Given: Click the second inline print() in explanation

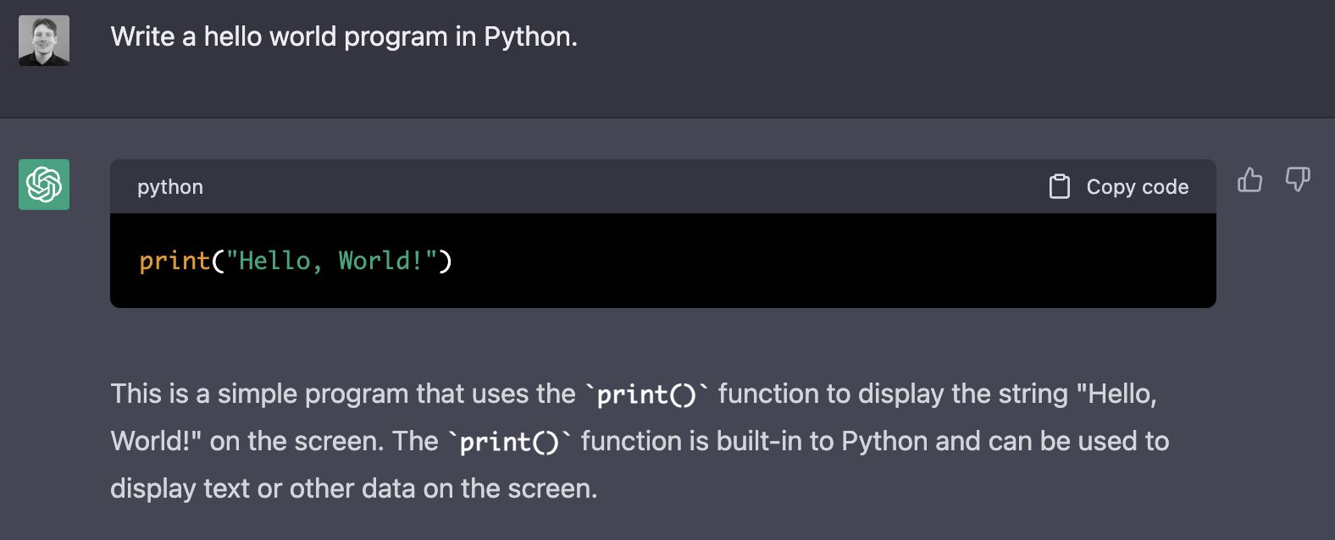Looking at the screenshot, I should pyautogui.click(x=509, y=442).
